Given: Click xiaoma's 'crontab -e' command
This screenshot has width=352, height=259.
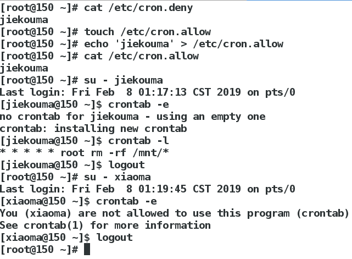Looking at the screenshot, I should [x=126, y=201].
